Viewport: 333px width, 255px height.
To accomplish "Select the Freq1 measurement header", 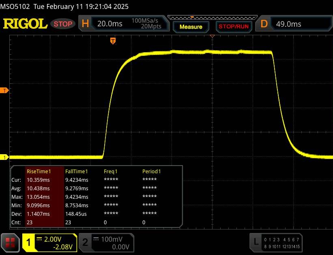I will [110, 171].
